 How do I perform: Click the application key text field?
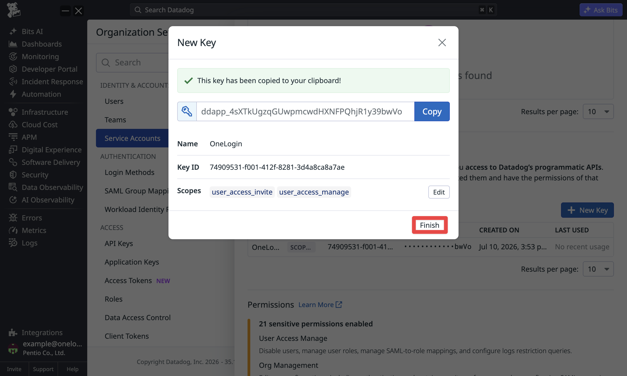305,111
